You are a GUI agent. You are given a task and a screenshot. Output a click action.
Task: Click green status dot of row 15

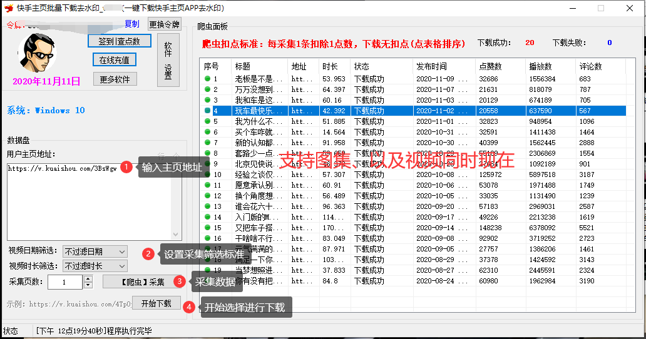coord(207,228)
